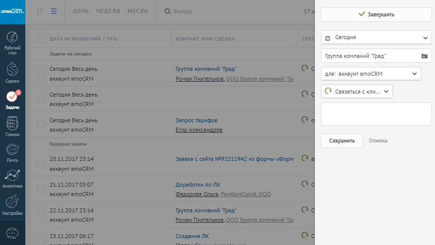The height and width of the screenshot is (245, 435).
Task: Open the Почта section
Action: 12,153
